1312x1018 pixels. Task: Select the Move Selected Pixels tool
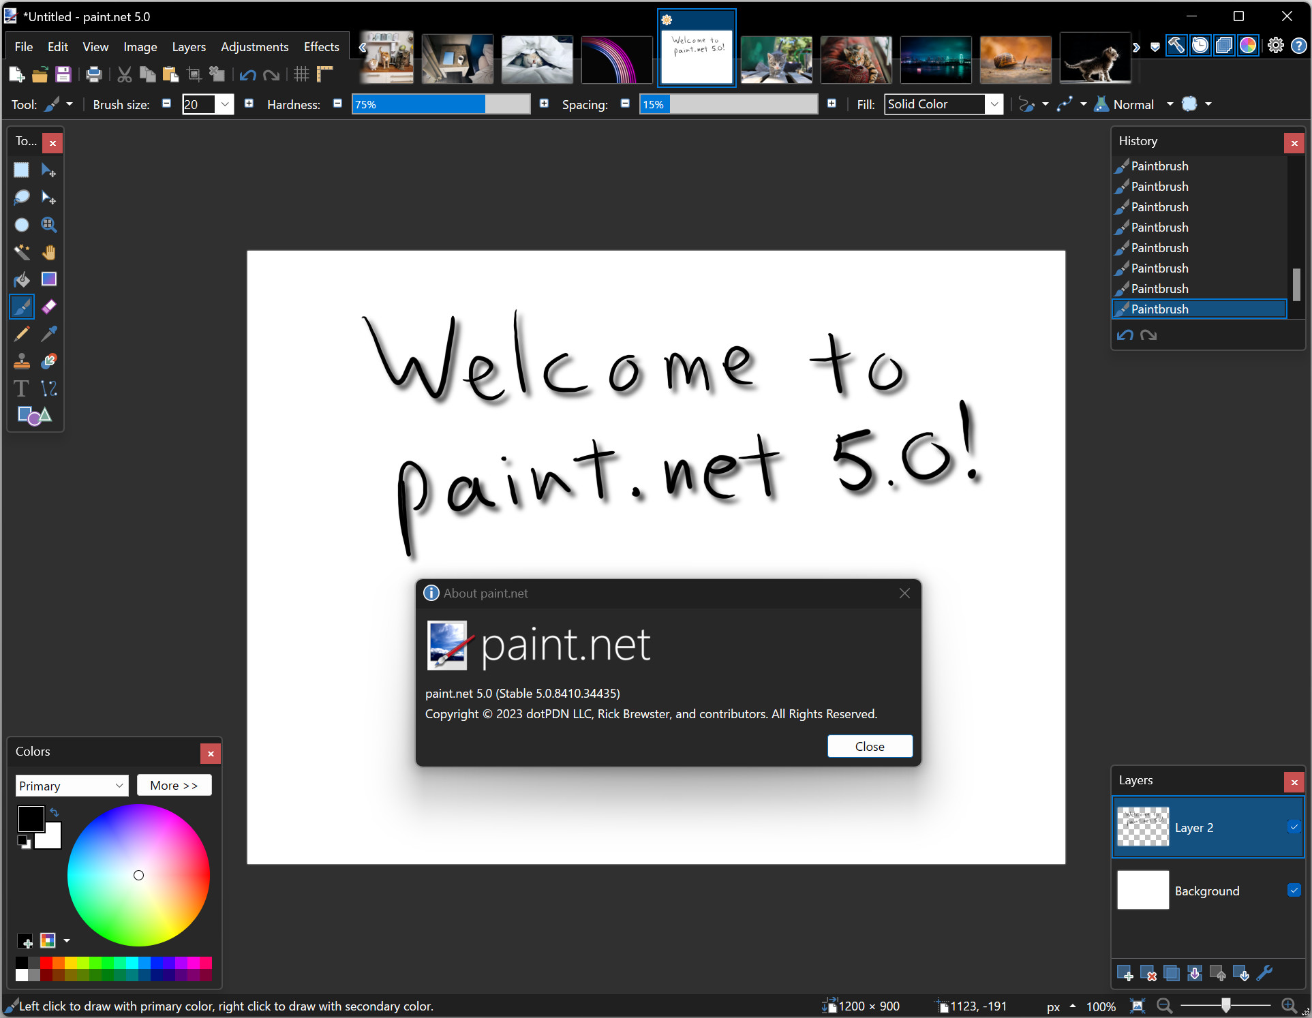click(x=50, y=168)
